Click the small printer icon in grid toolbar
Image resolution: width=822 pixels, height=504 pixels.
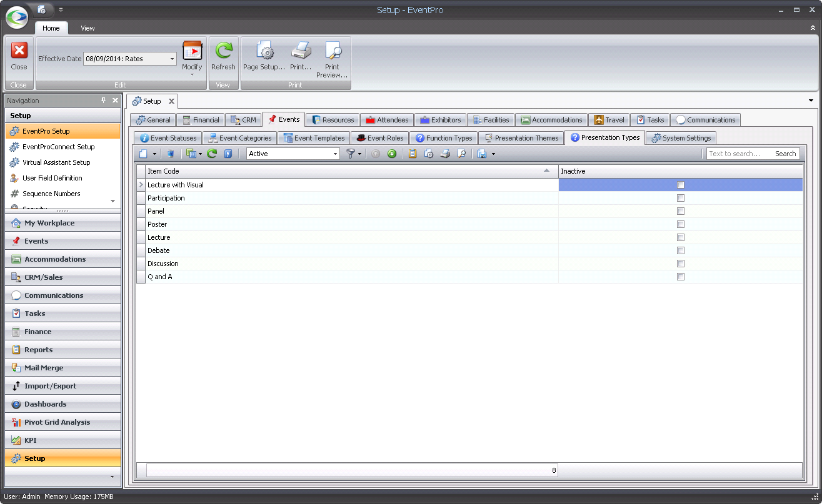tap(445, 154)
